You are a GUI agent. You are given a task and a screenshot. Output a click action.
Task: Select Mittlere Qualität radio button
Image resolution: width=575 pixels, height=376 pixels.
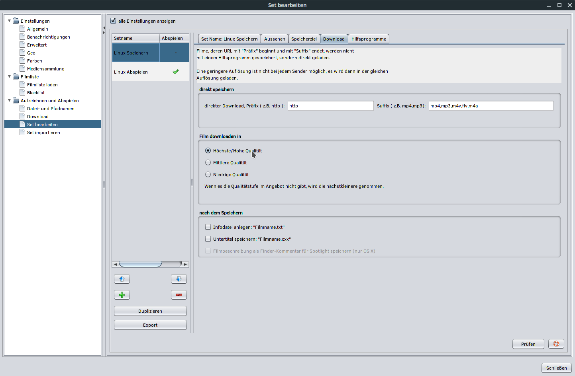coord(208,163)
